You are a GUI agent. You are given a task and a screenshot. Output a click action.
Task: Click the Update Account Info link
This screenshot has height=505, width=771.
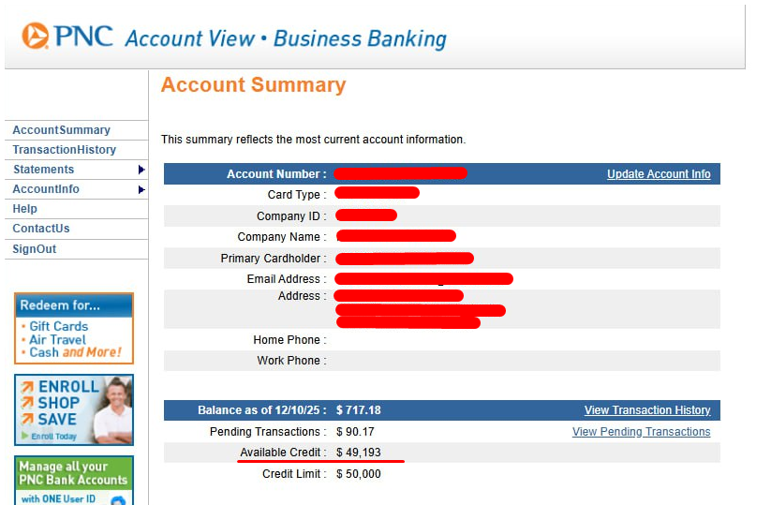coord(659,174)
